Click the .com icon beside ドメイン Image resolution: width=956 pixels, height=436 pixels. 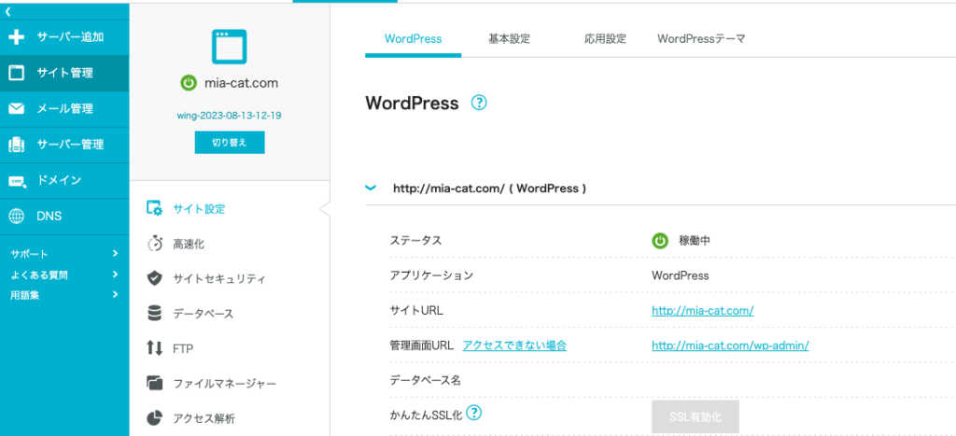pyautogui.click(x=17, y=181)
